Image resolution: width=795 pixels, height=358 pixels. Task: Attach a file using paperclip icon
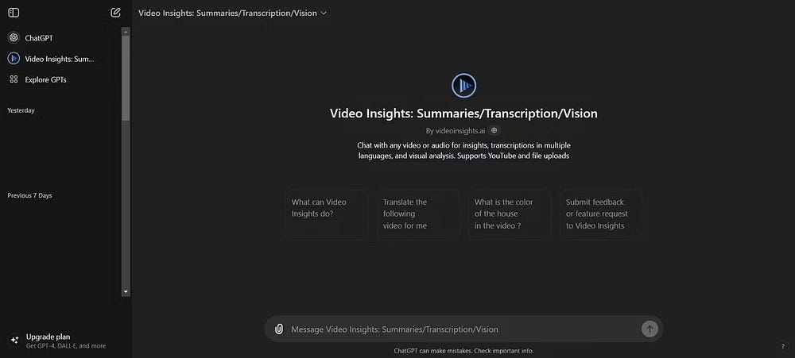[278, 329]
